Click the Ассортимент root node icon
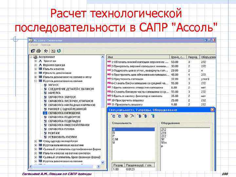 35,57
